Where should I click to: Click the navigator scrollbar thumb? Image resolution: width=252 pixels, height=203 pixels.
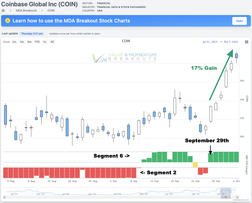pos(226,197)
